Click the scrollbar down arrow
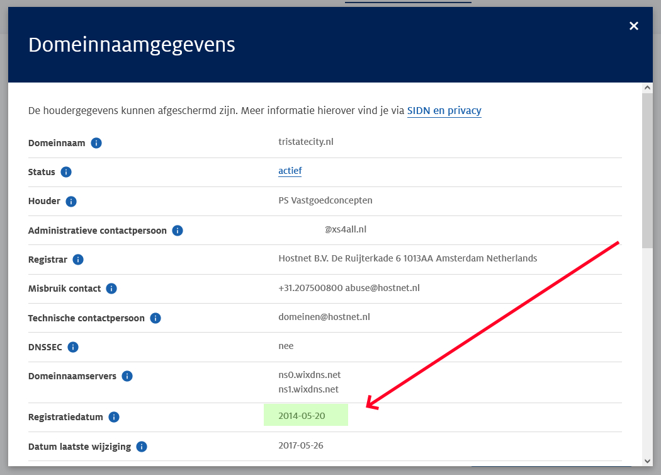The image size is (661, 475). (648, 461)
